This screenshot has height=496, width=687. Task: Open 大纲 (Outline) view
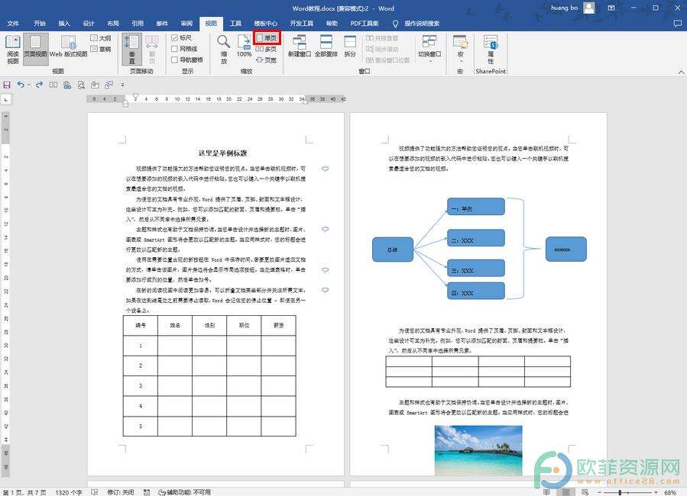click(x=100, y=38)
